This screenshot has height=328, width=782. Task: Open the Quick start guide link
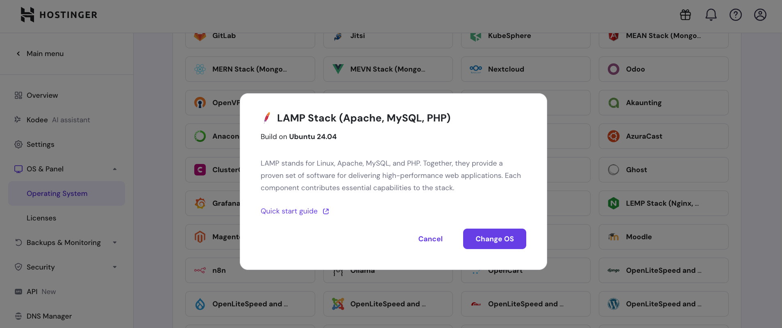tap(289, 211)
